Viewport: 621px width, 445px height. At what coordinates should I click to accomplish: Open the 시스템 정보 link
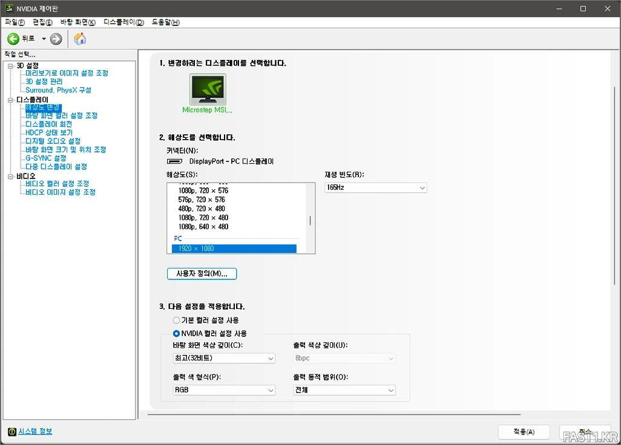[x=35, y=431]
